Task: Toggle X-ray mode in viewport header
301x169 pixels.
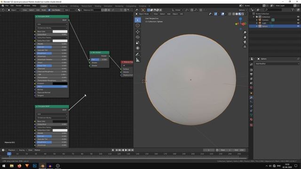Action: click(230, 14)
